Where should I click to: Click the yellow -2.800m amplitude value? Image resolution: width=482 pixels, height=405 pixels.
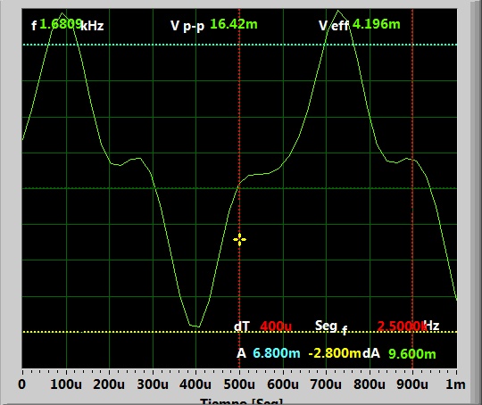(x=335, y=353)
